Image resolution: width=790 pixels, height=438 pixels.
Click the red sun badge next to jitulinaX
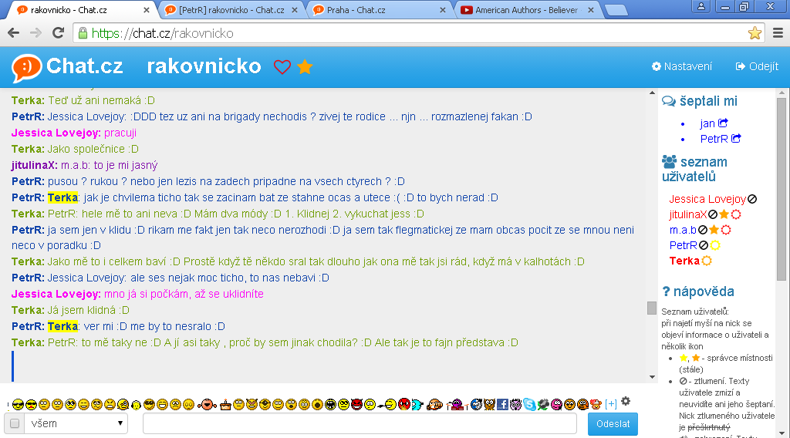click(x=736, y=214)
